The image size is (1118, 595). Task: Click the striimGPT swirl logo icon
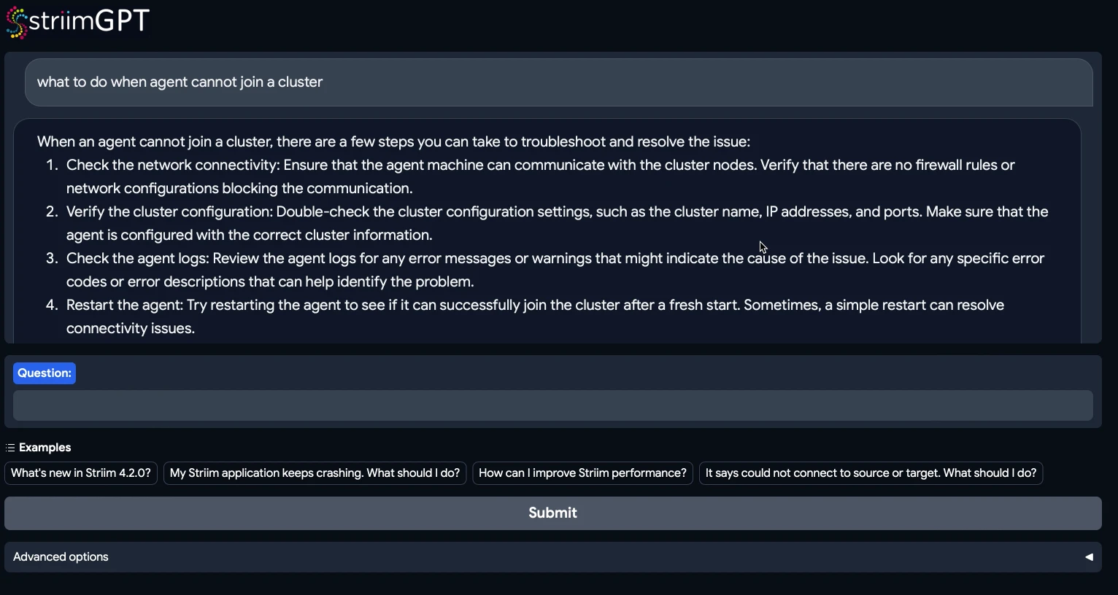(x=17, y=23)
